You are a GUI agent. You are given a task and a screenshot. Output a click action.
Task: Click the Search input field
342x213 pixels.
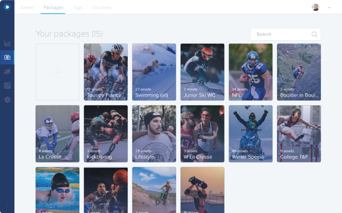pyautogui.click(x=286, y=34)
